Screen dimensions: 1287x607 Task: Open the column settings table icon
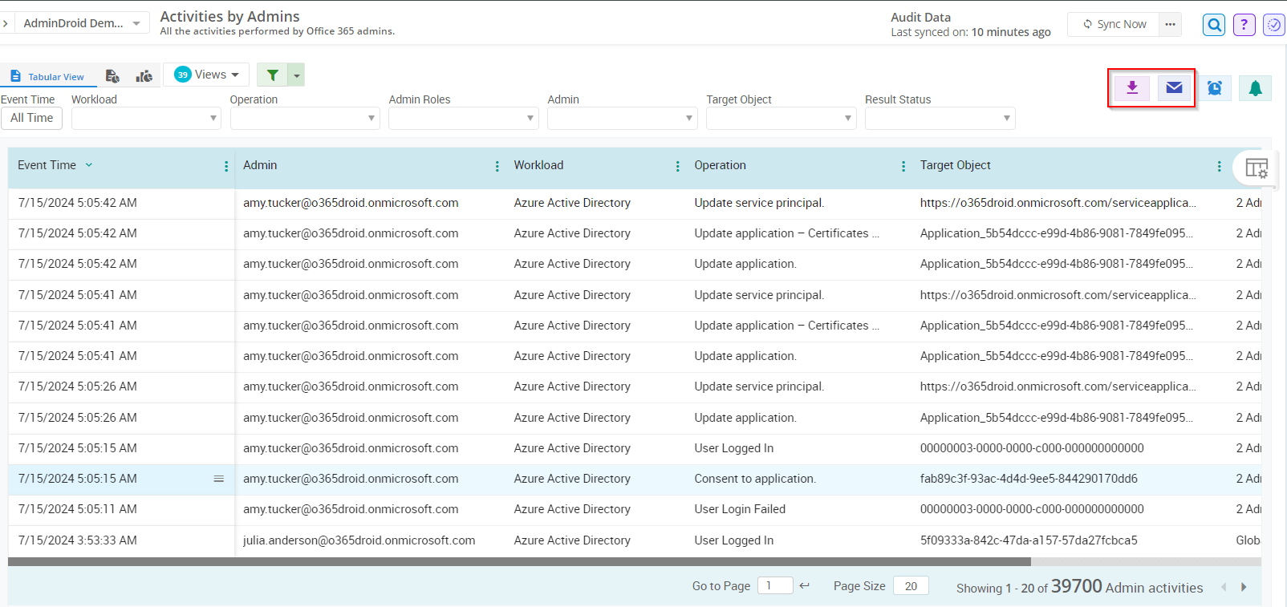coord(1256,168)
